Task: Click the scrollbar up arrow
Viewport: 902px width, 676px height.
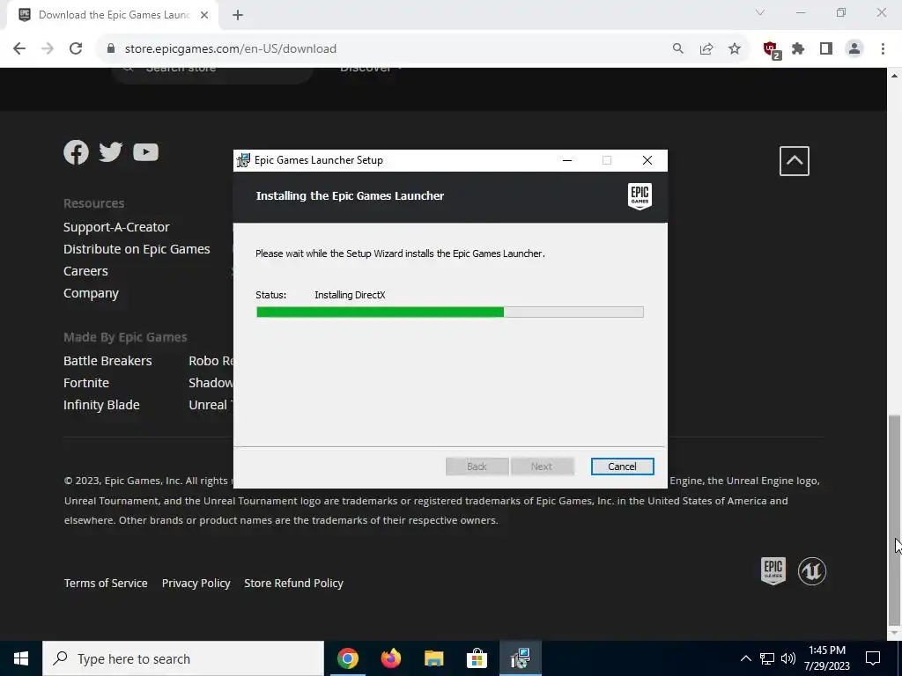Action: pos(894,76)
